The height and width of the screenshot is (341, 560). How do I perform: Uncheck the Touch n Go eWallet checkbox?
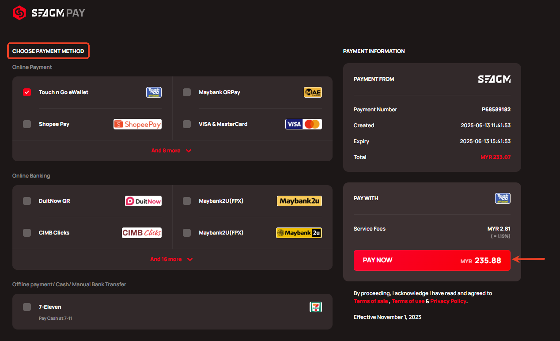click(x=27, y=92)
